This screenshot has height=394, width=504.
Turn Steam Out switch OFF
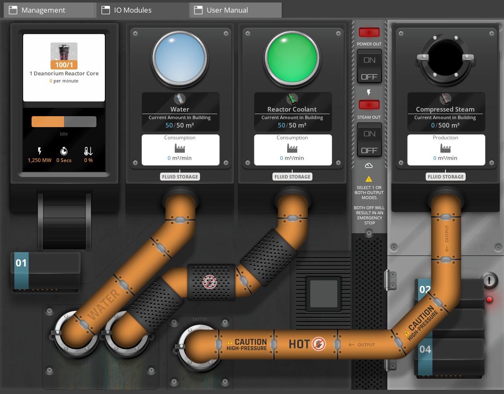pos(369,150)
